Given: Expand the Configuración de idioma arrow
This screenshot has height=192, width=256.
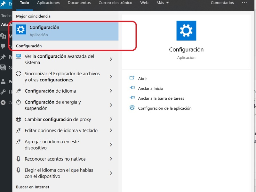Looking at the screenshot, I should pyautogui.click(x=111, y=91).
